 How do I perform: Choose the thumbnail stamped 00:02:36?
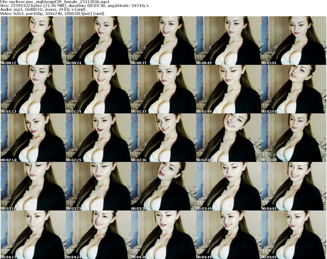(x=163, y=138)
